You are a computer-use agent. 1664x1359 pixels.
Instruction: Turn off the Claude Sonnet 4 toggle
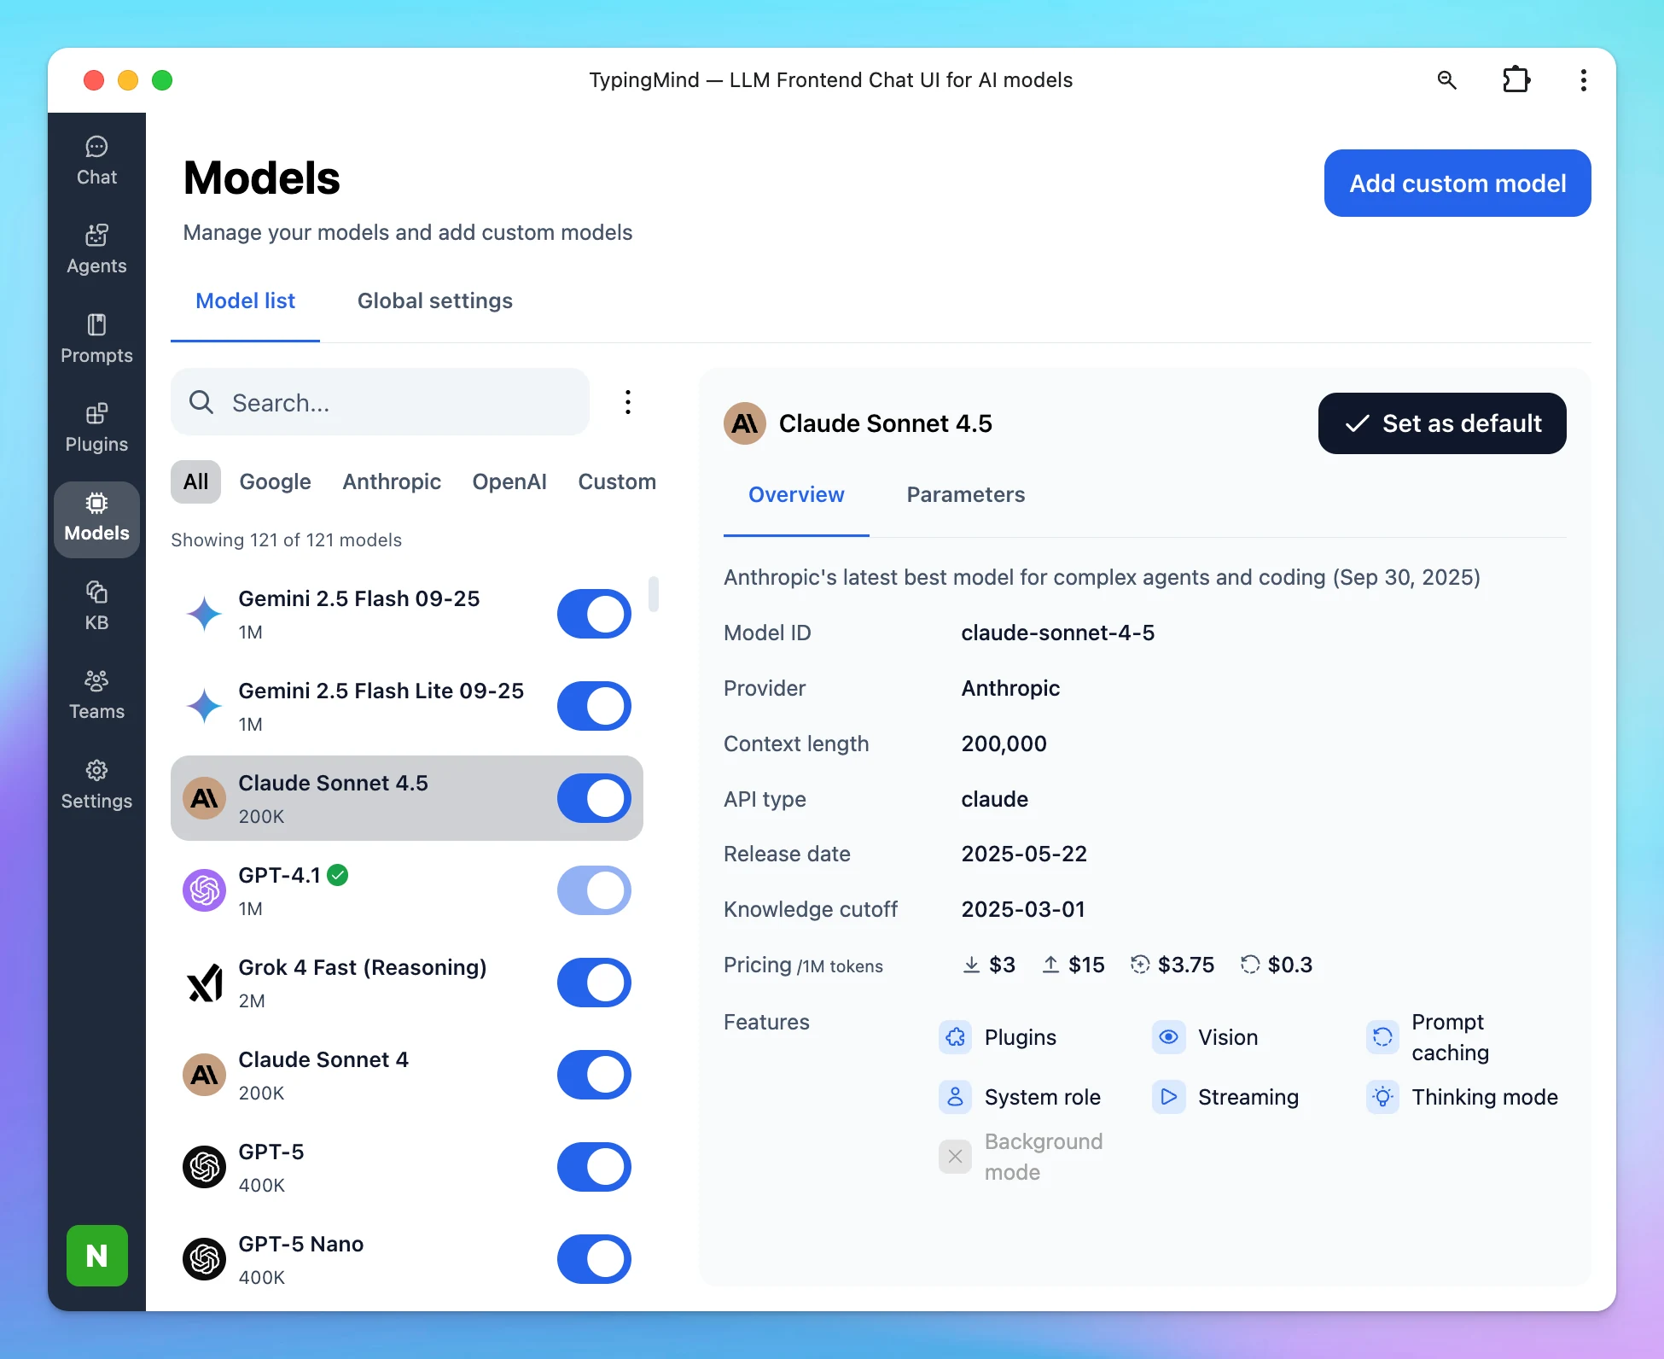pos(594,1075)
